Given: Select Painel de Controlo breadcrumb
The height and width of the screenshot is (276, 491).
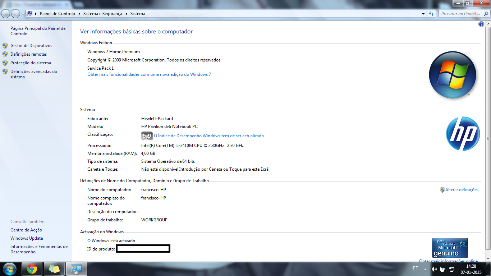Looking at the screenshot, I should [x=58, y=14].
